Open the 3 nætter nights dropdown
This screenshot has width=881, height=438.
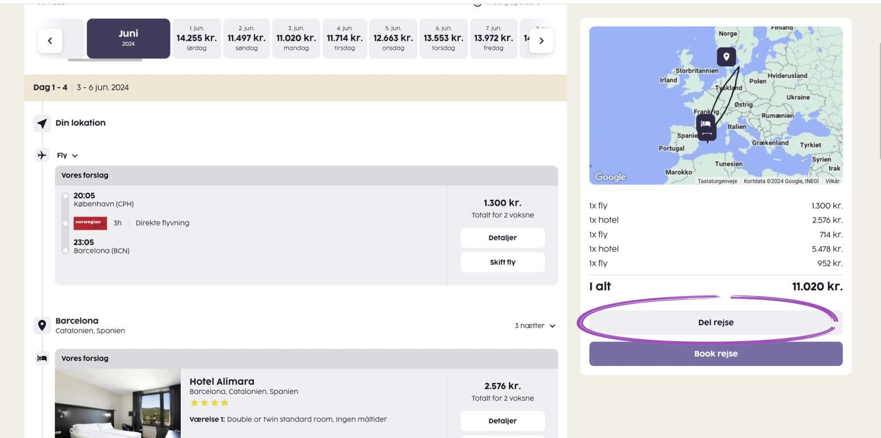coord(535,326)
